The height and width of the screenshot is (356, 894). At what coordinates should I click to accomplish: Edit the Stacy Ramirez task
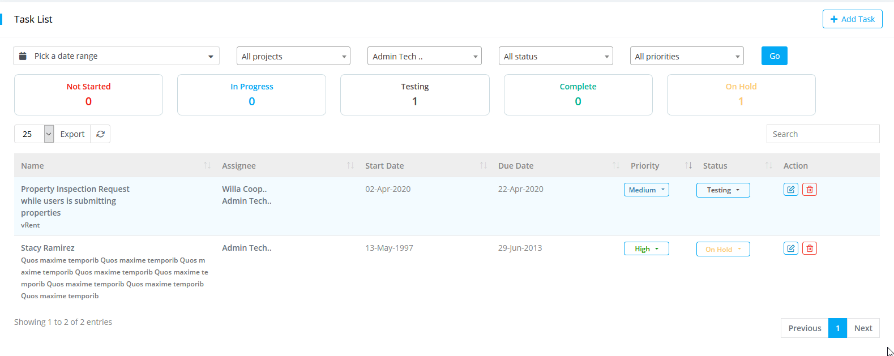tap(790, 248)
